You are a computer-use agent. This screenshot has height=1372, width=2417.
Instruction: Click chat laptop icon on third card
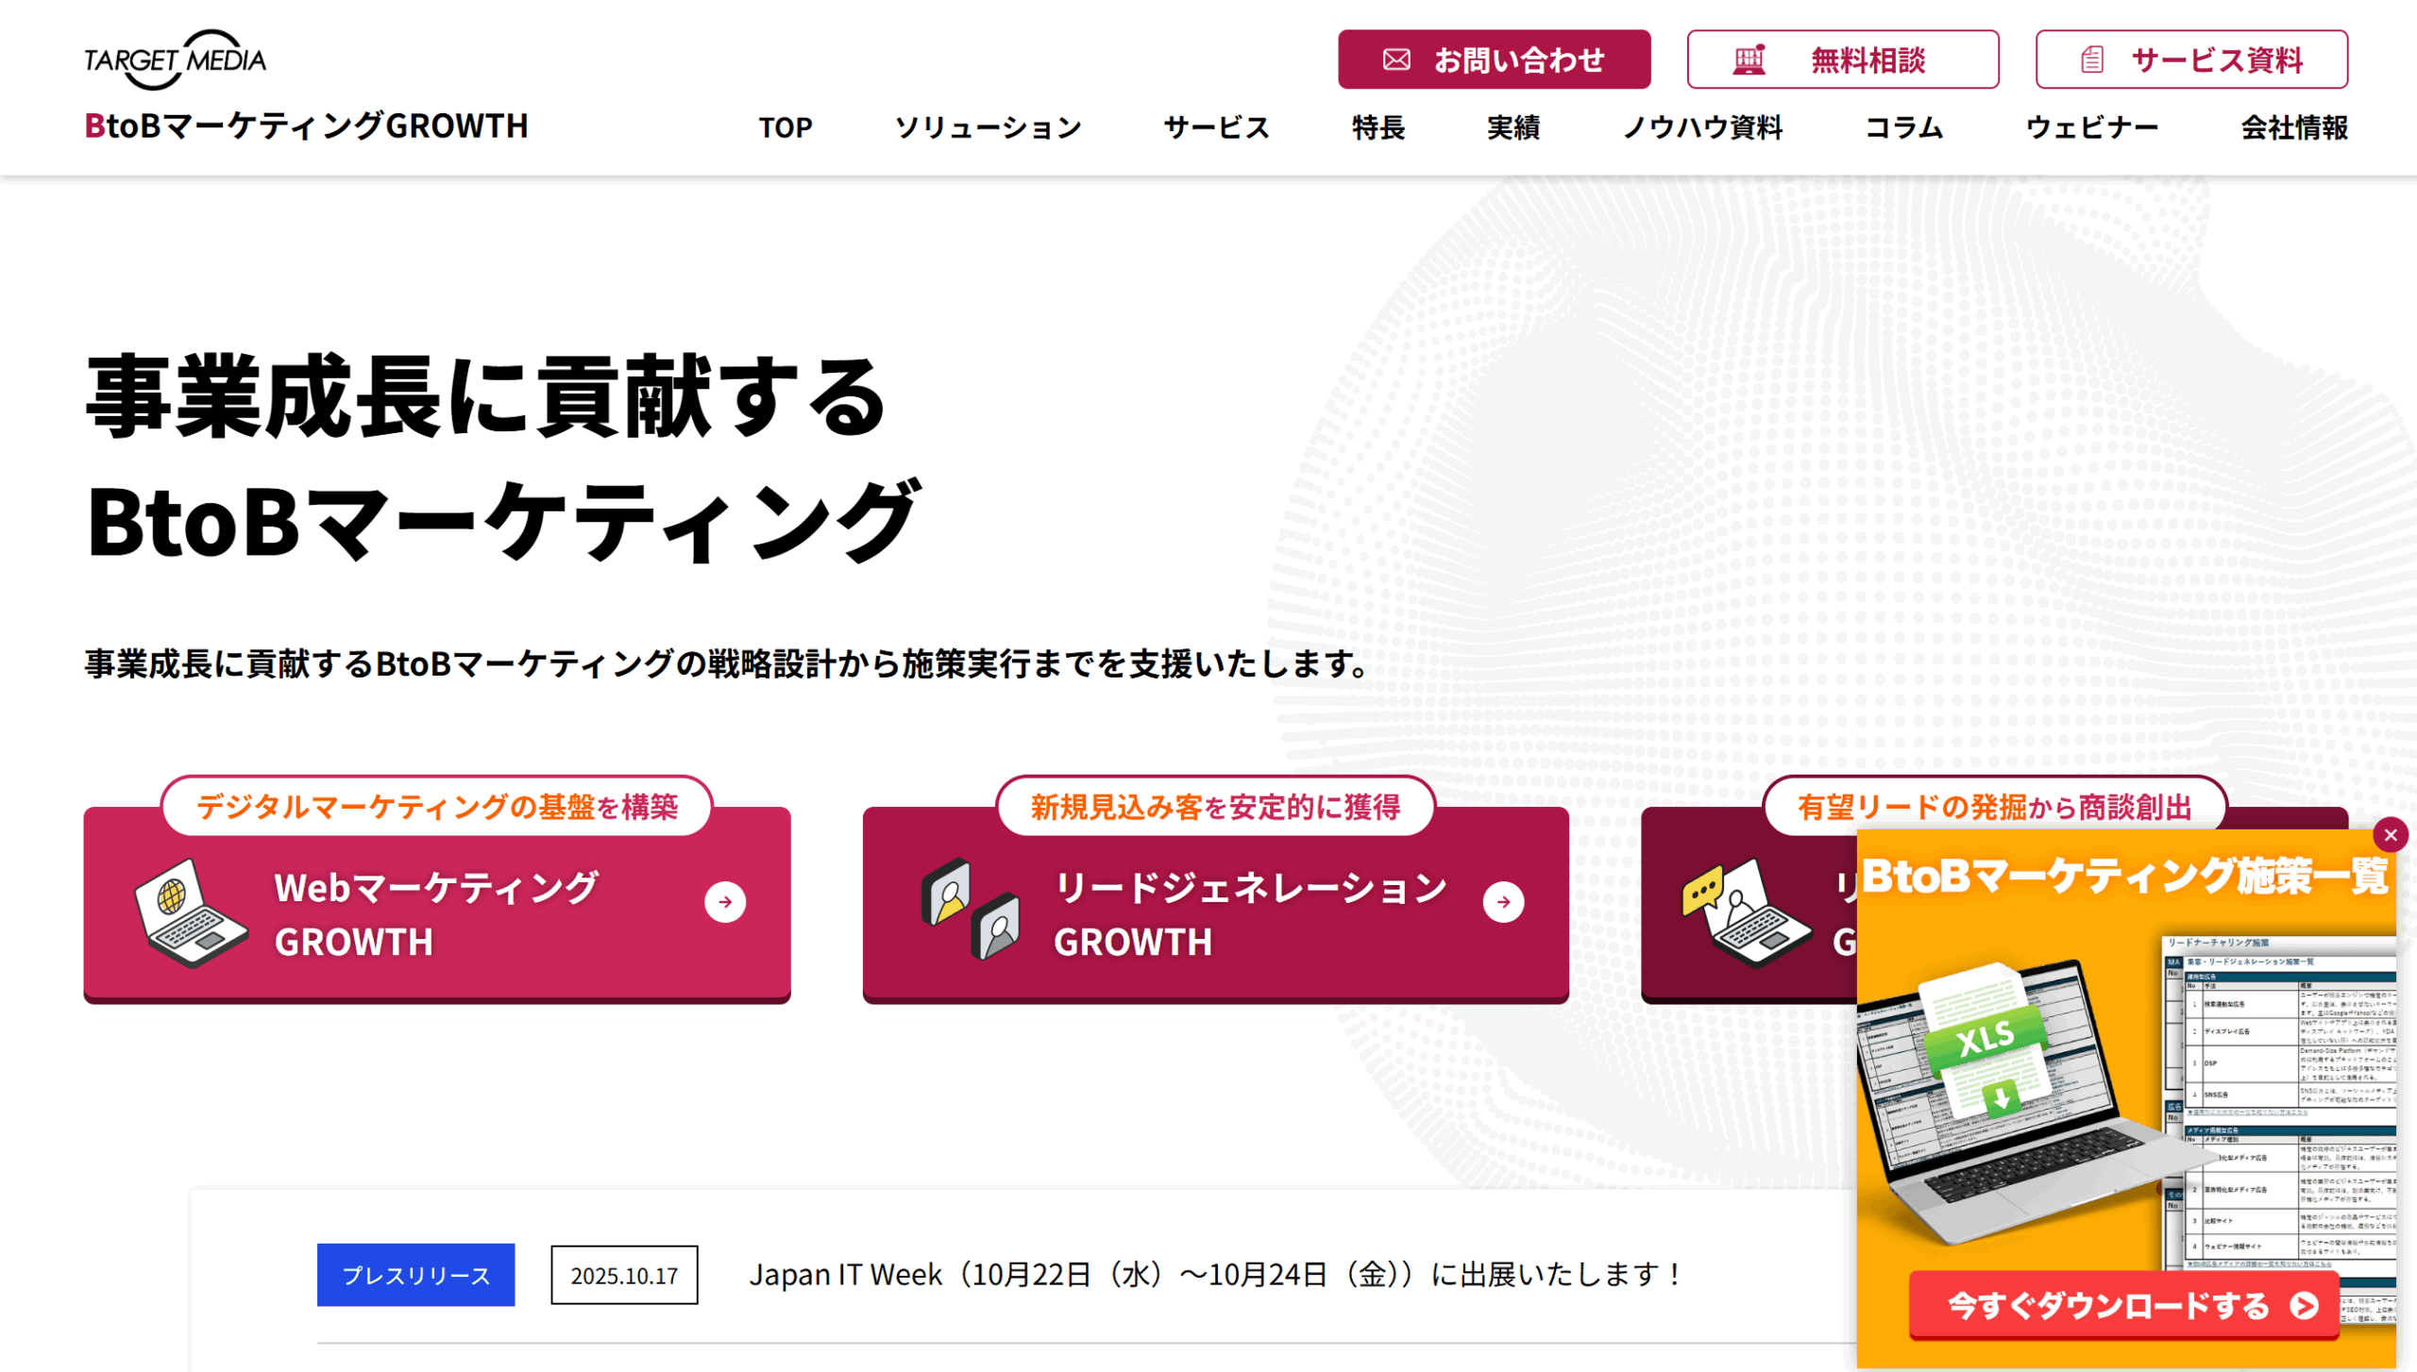point(1747,911)
